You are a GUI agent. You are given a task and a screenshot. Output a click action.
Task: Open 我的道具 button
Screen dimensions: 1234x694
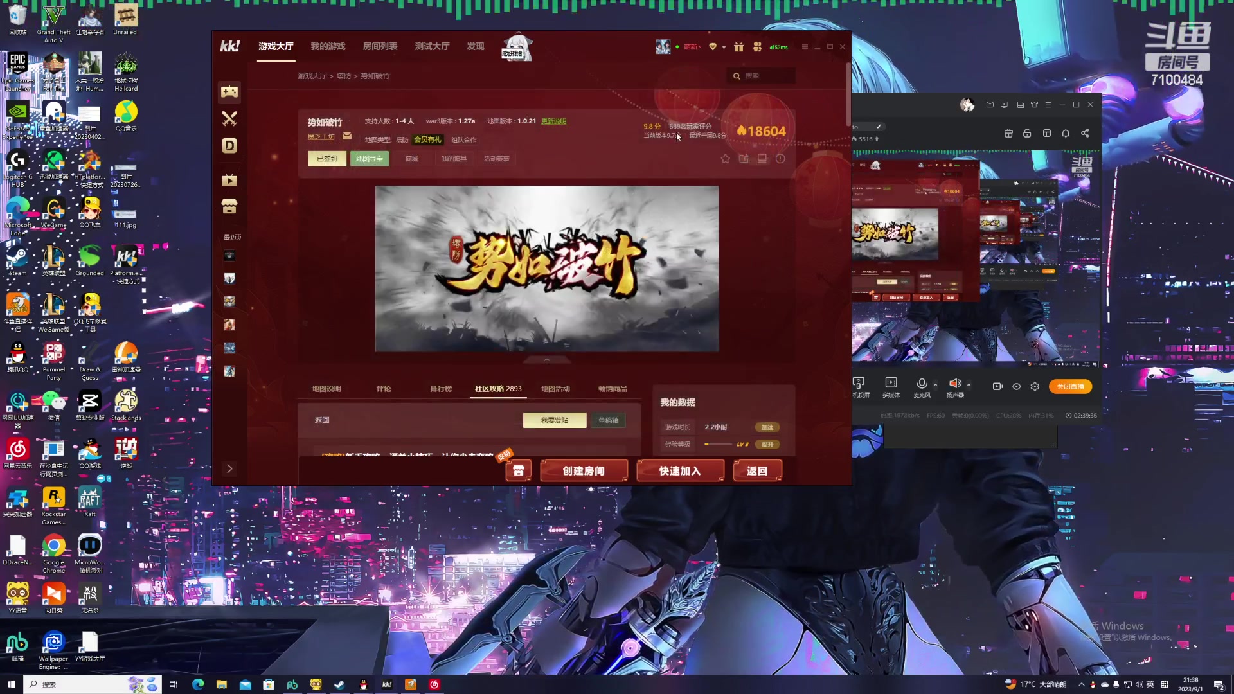[x=454, y=159]
